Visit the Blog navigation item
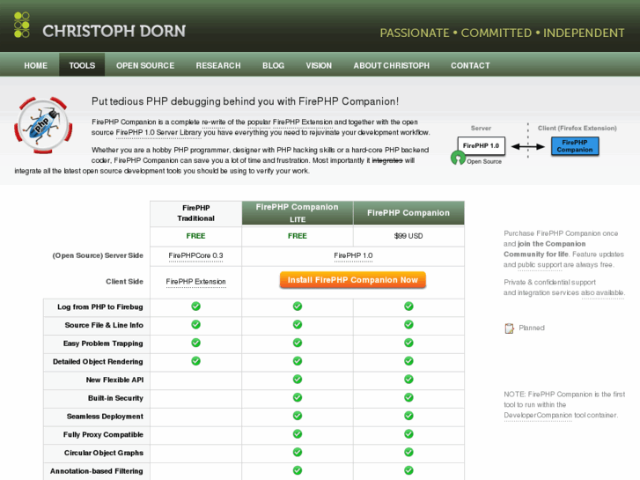Viewport: 640px width, 480px height. point(273,65)
